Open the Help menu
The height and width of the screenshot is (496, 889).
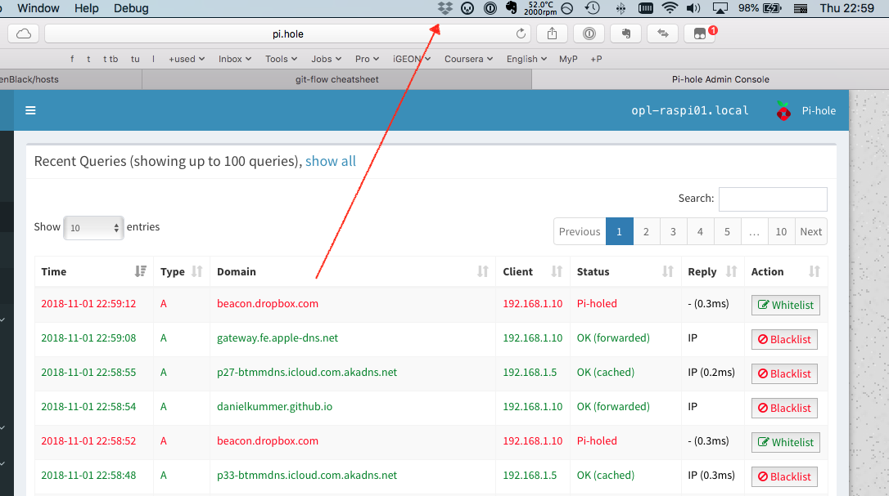pos(86,8)
